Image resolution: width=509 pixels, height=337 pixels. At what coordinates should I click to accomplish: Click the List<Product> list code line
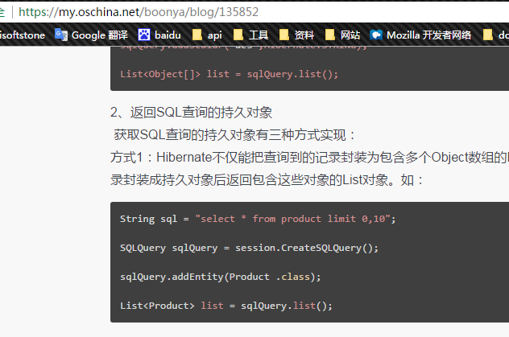coord(226,306)
